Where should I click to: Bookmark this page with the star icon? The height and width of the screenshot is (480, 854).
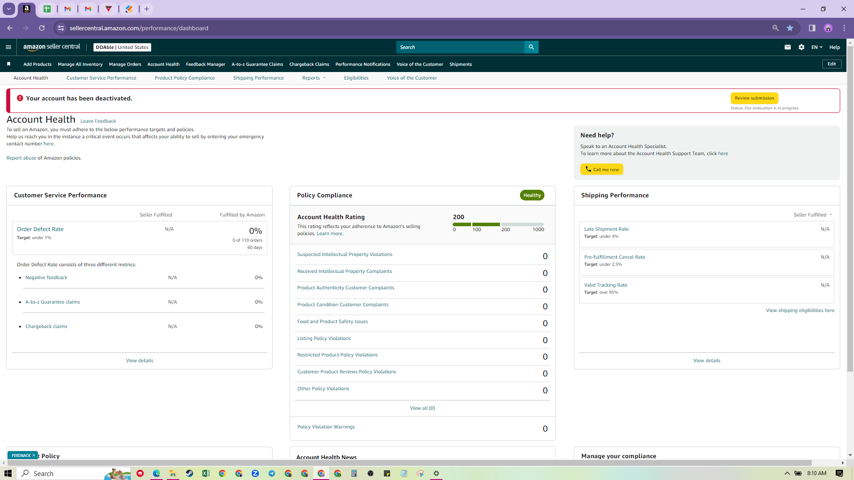(x=790, y=28)
